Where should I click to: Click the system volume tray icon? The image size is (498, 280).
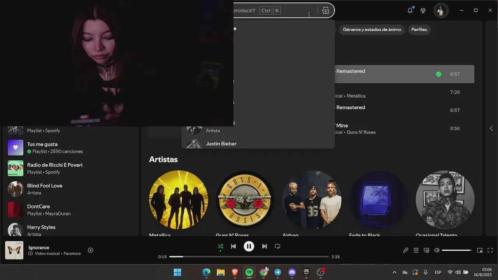458,272
